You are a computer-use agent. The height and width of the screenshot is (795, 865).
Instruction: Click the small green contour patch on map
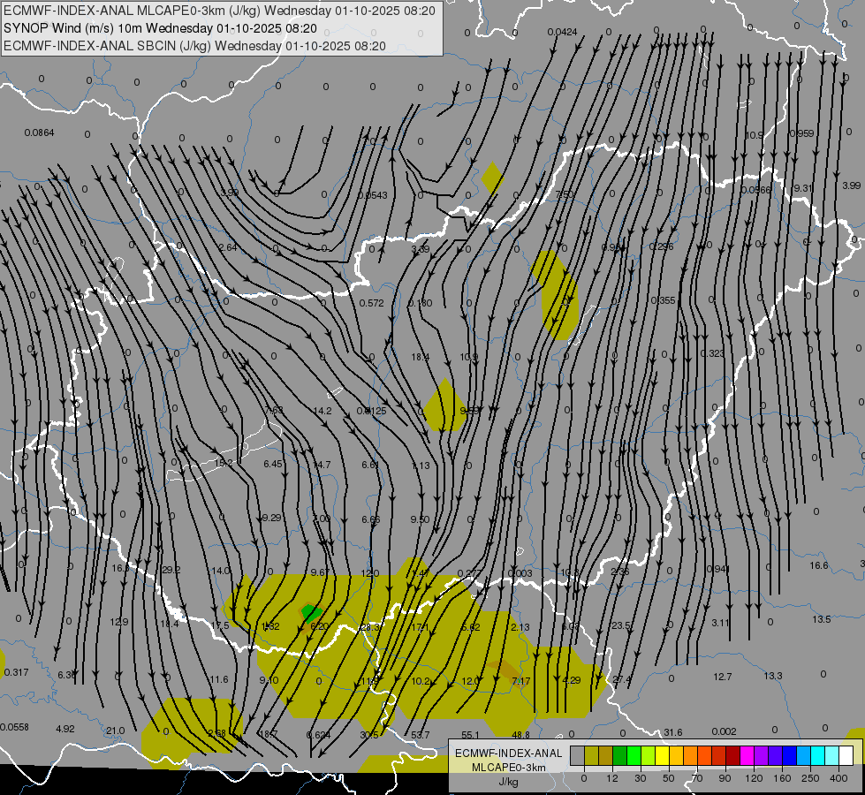(311, 612)
